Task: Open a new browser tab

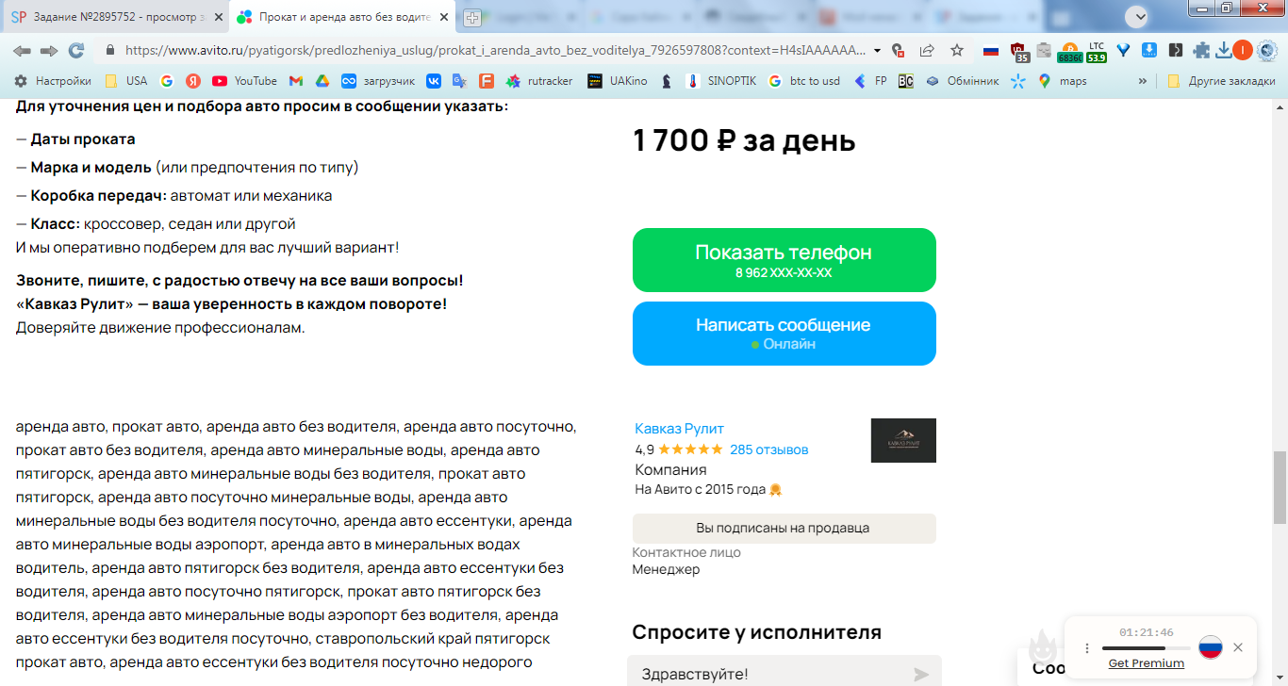Action: coord(472,17)
